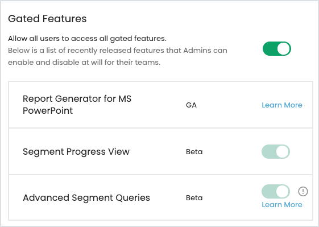Click the GA status label
This screenshot has width=319, height=227.
pyautogui.click(x=191, y=105)
